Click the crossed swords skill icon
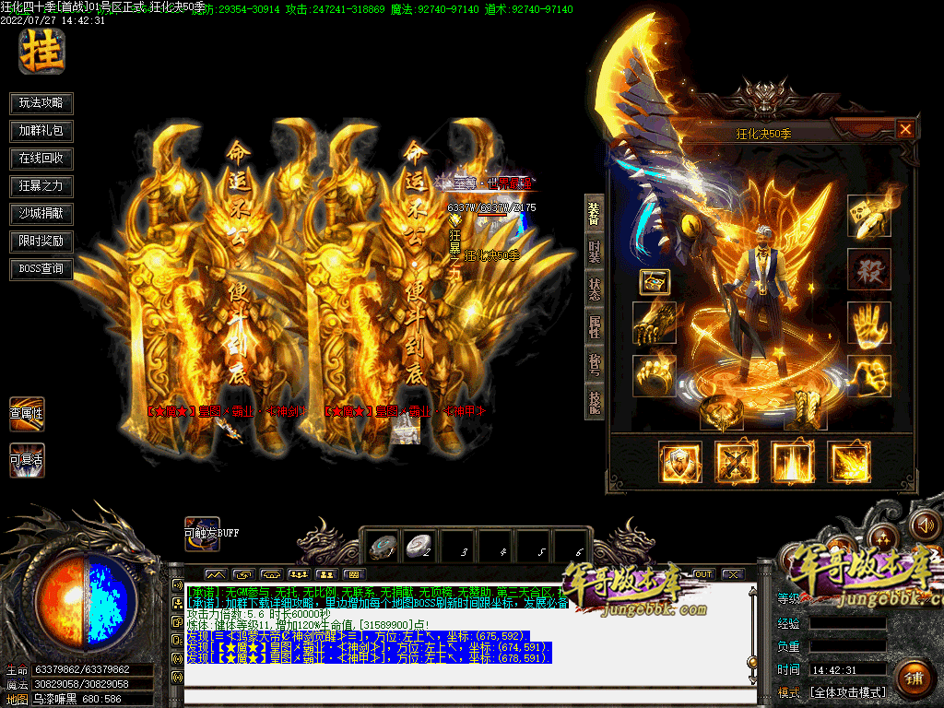 (x=736, y=463)
